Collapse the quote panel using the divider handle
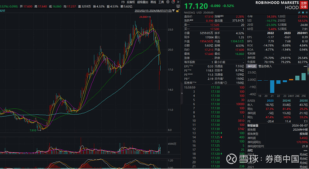 [x=181, y=93]
